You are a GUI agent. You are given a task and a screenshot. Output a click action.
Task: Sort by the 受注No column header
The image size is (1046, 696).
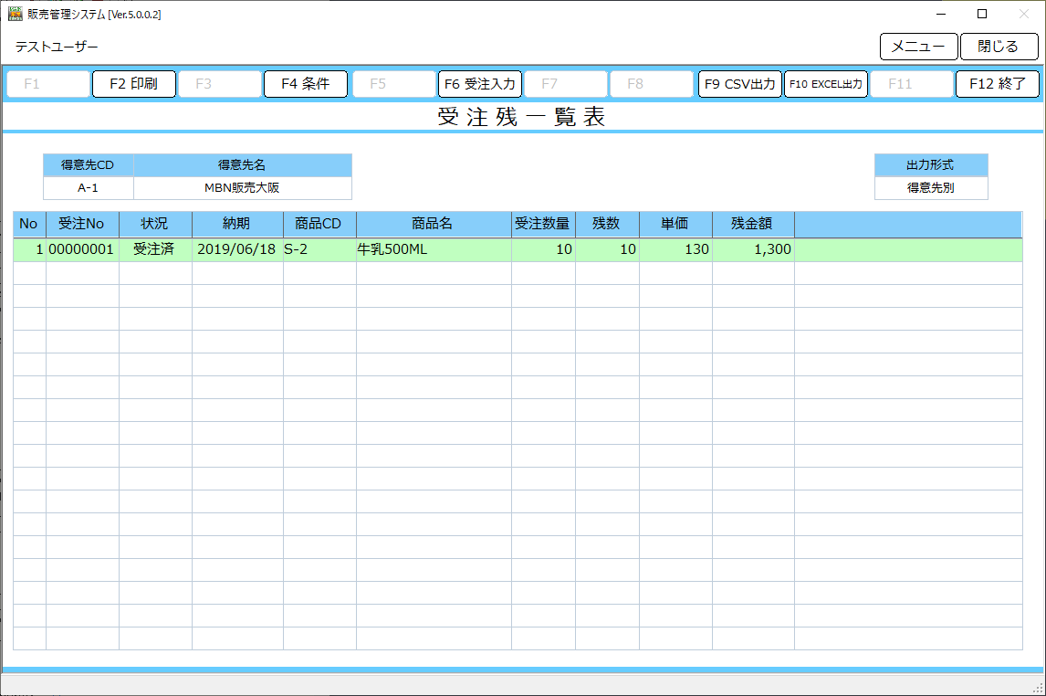pyautogui.click(x=82, y=224)
